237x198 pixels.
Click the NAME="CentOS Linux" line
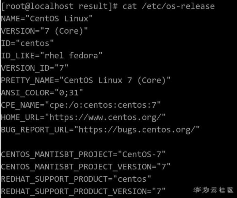[47, 19]
